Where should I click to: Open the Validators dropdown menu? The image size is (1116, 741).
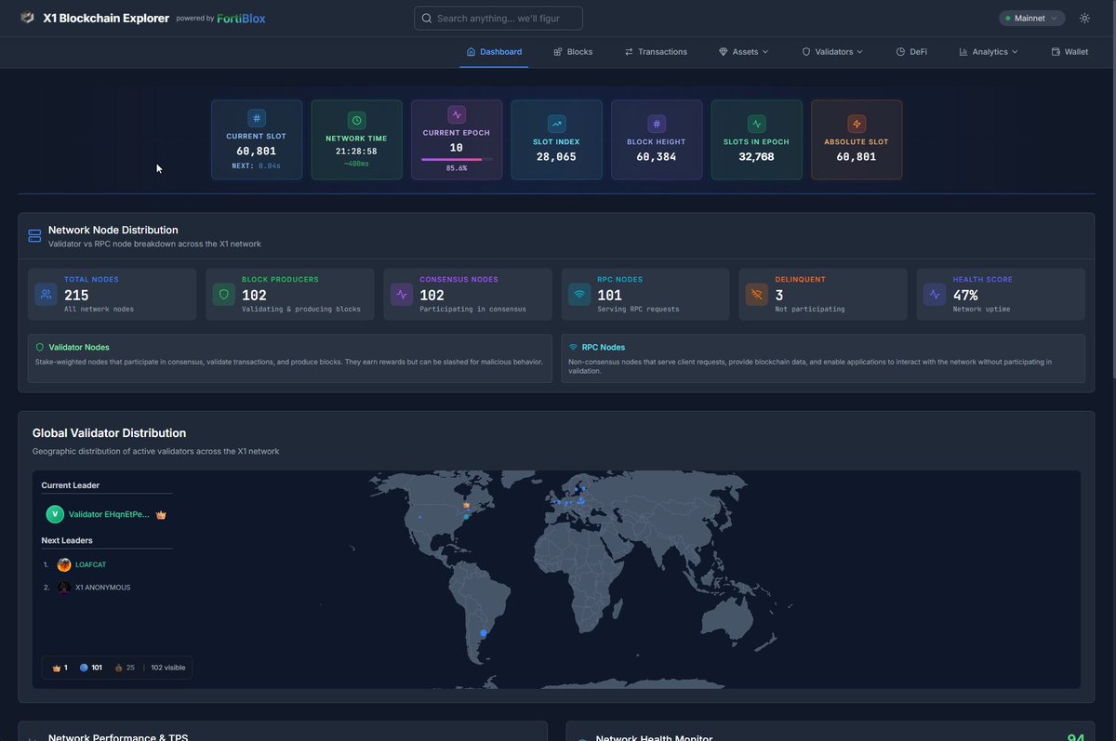pyautogui.click(x=832, y=51)
